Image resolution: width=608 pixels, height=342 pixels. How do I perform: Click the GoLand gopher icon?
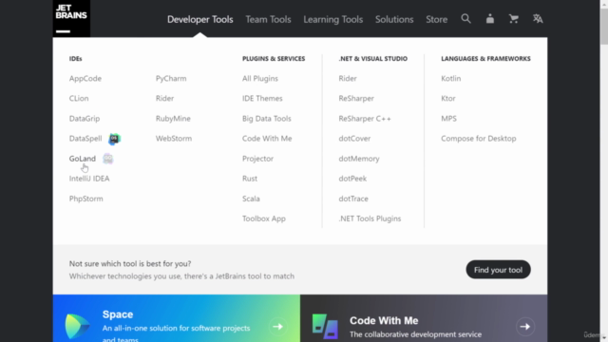pyautogui.click(x=107, y=159)
